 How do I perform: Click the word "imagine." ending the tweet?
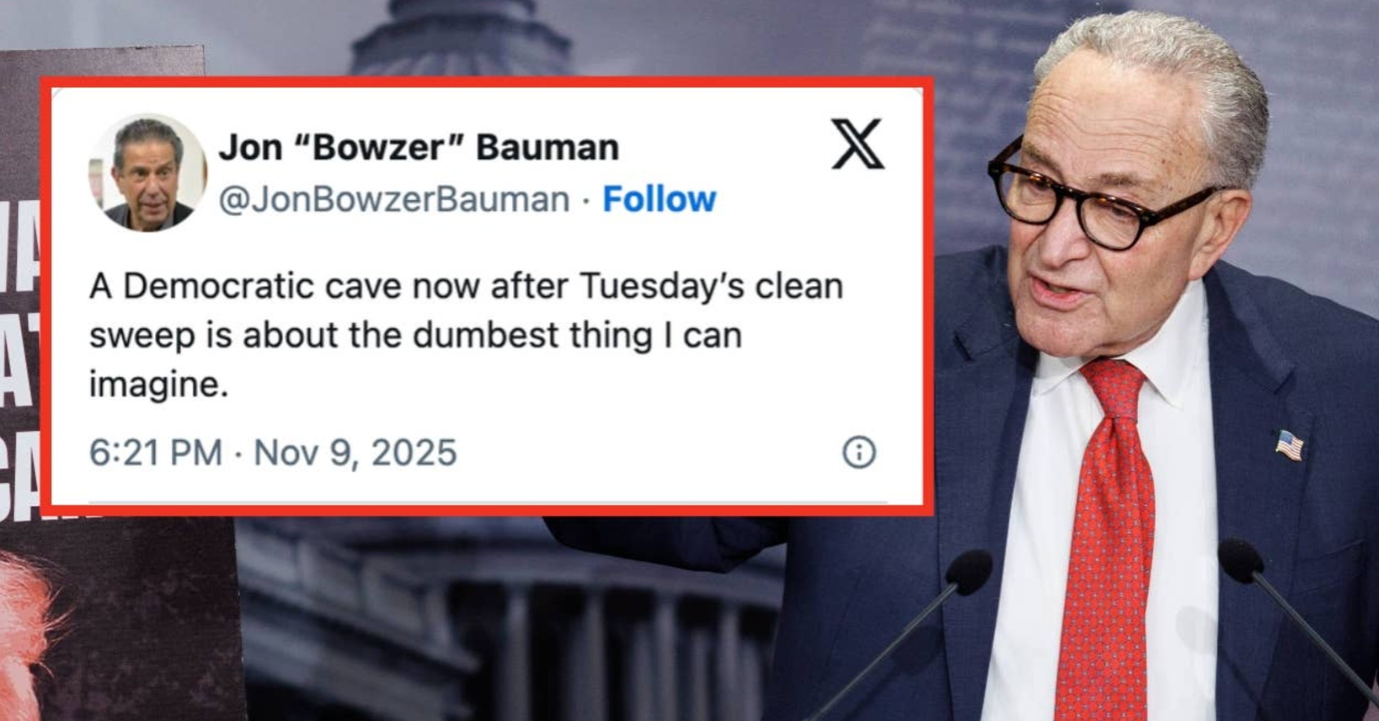(x=158, y=385)
